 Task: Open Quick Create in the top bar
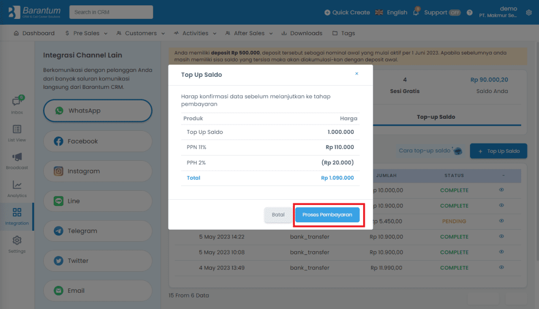click(347, 12)
